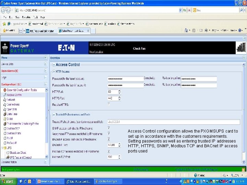The height and width of the screenshot is (185, 247).
Task: Increase the Modbus TCP Port spinner
Action: (x=119, y=156)
